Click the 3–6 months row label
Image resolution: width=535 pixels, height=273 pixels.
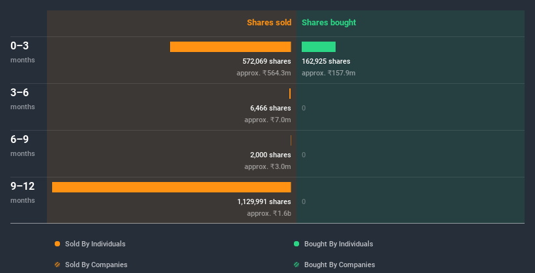pos(23,99)
